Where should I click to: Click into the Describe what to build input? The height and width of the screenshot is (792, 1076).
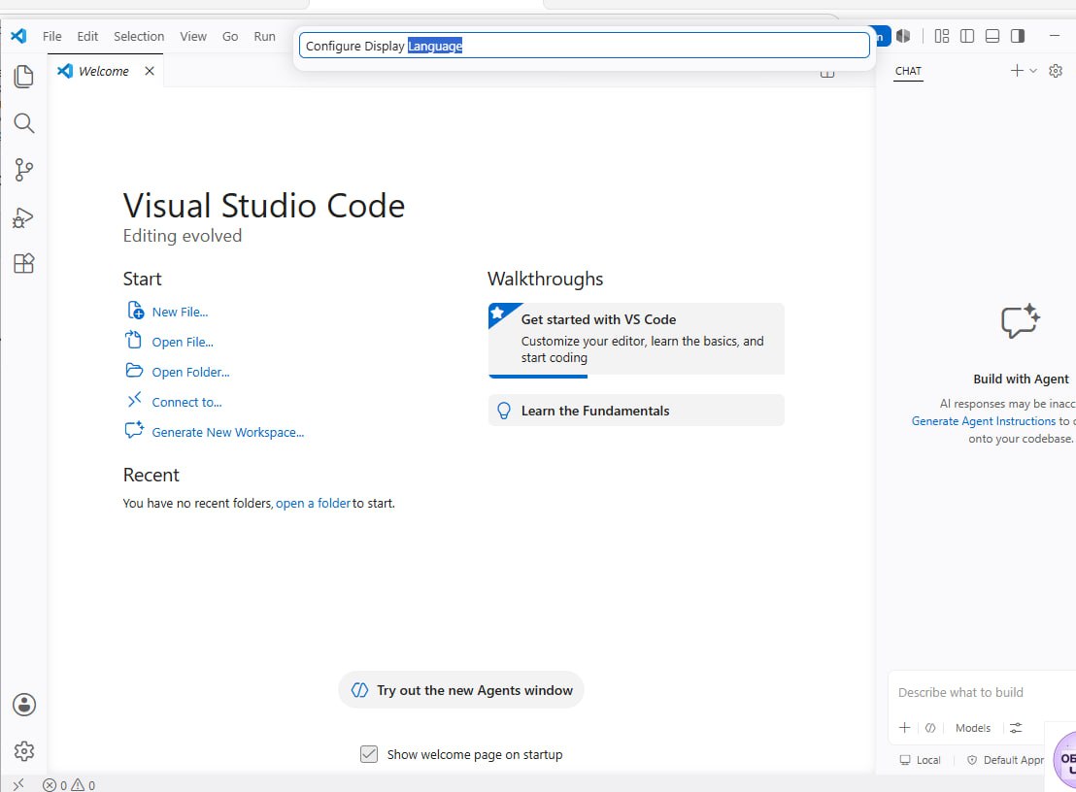click(981, 693)
